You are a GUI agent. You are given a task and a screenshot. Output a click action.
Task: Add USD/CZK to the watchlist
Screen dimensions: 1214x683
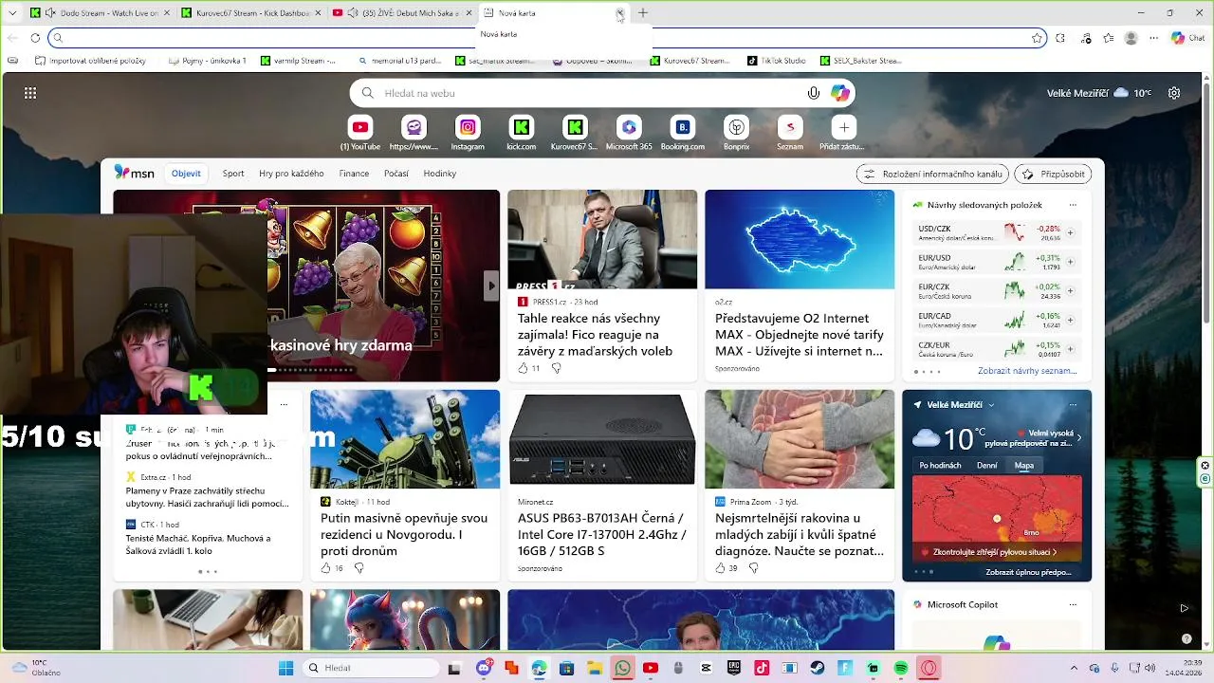pos(1070,232)
